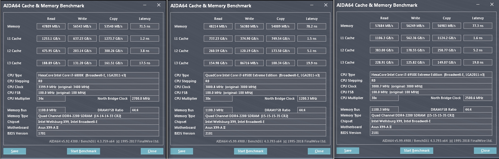The image size is (499, 159).
Task: Select memory read value 48214 MB/s
Action: [218, 26]
